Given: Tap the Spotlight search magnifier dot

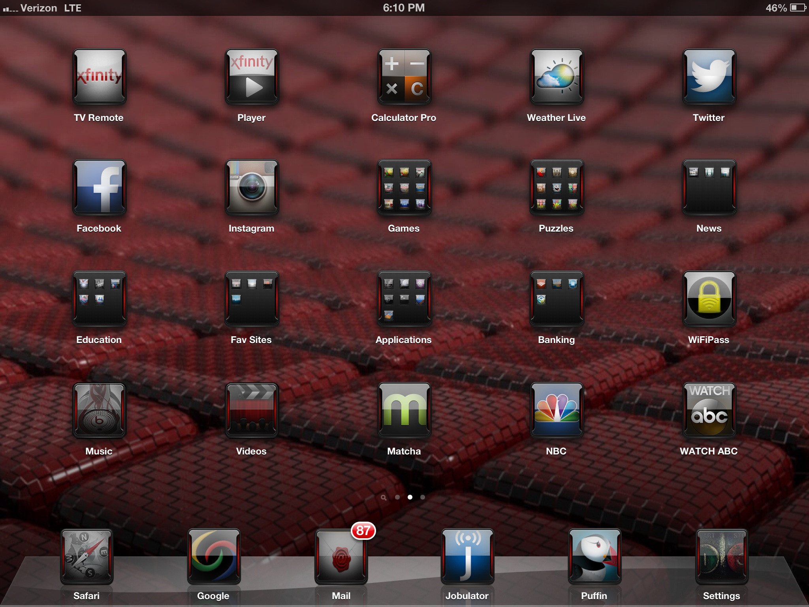Looking at the screenshot, I should point(383,498).
